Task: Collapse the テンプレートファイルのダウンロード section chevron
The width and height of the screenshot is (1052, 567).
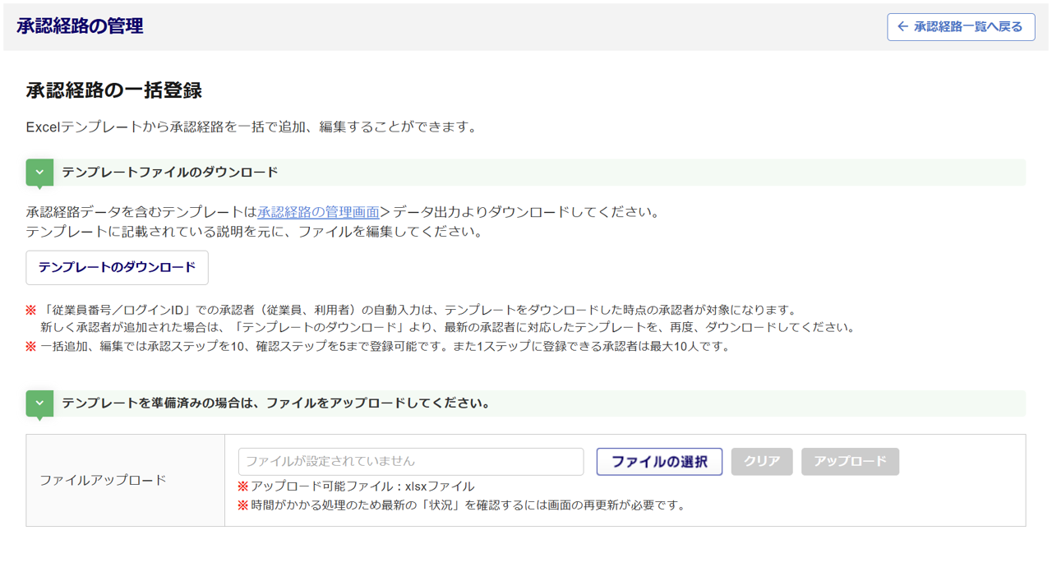Action: click(39, 173)
